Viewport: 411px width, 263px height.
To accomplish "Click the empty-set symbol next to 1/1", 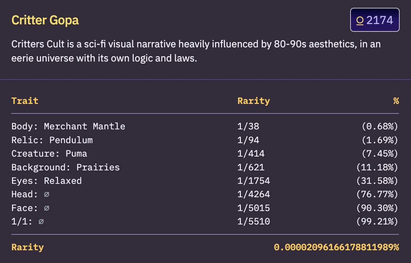I will coord(41,222).
